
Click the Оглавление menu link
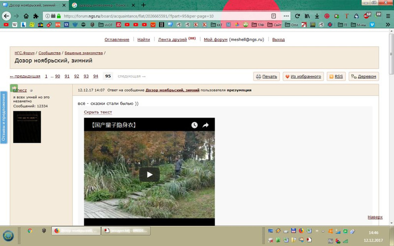pos(117,39)
